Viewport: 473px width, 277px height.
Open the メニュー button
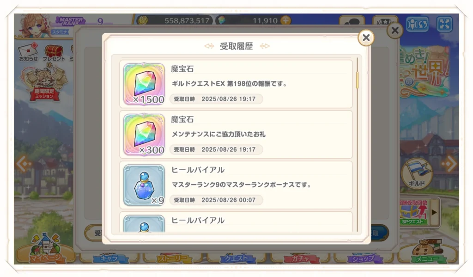427,251
